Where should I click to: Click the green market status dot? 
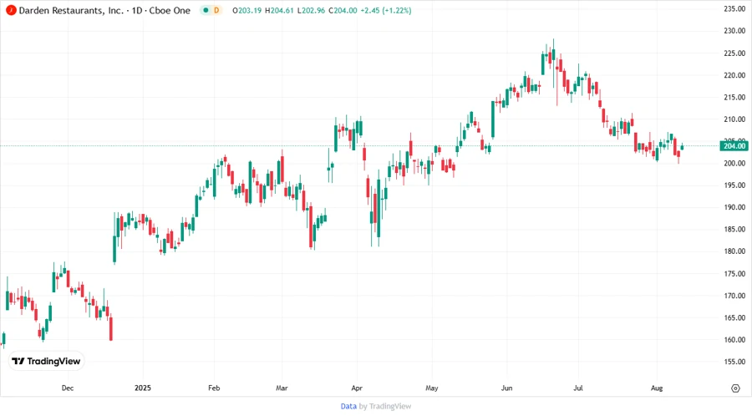pos(206,10)
